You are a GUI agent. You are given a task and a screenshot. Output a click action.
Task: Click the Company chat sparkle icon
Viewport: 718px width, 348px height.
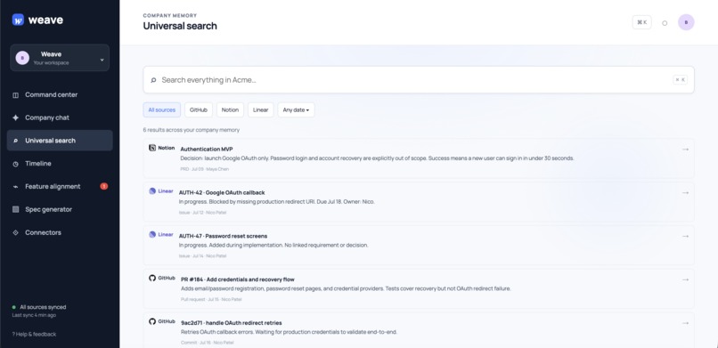pos(15,117)
